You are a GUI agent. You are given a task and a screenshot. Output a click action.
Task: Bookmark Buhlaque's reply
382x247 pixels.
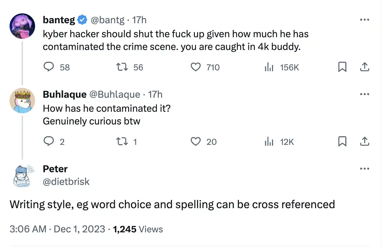(x=342, y=141)
